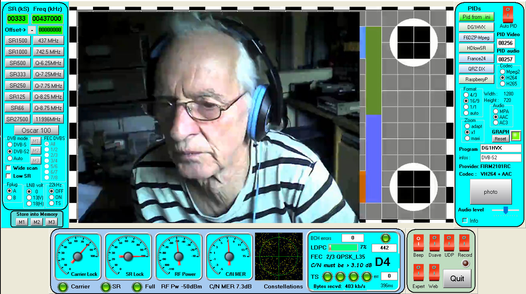Click the green Carrier LED
Screen dimensions: 526x294
click(63, 287)
